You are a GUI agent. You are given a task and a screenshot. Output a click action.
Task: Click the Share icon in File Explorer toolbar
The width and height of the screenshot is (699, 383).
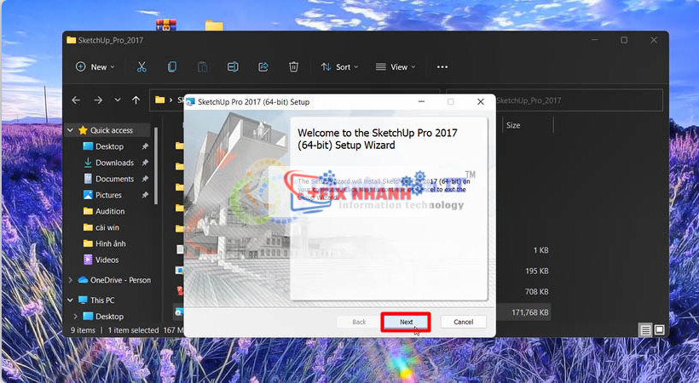tap(263, 66)
